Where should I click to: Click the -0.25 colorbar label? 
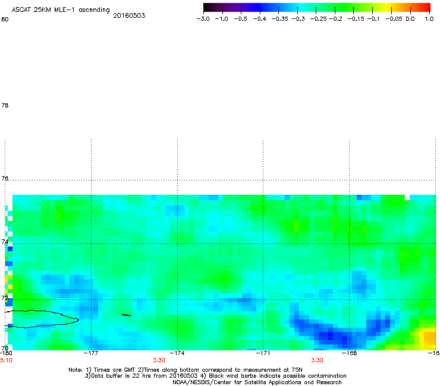point(318,19)
